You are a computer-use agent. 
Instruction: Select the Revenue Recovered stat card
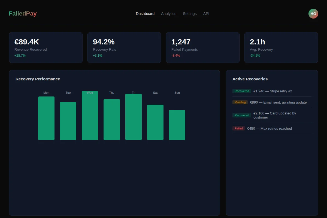tap(46, 48)
